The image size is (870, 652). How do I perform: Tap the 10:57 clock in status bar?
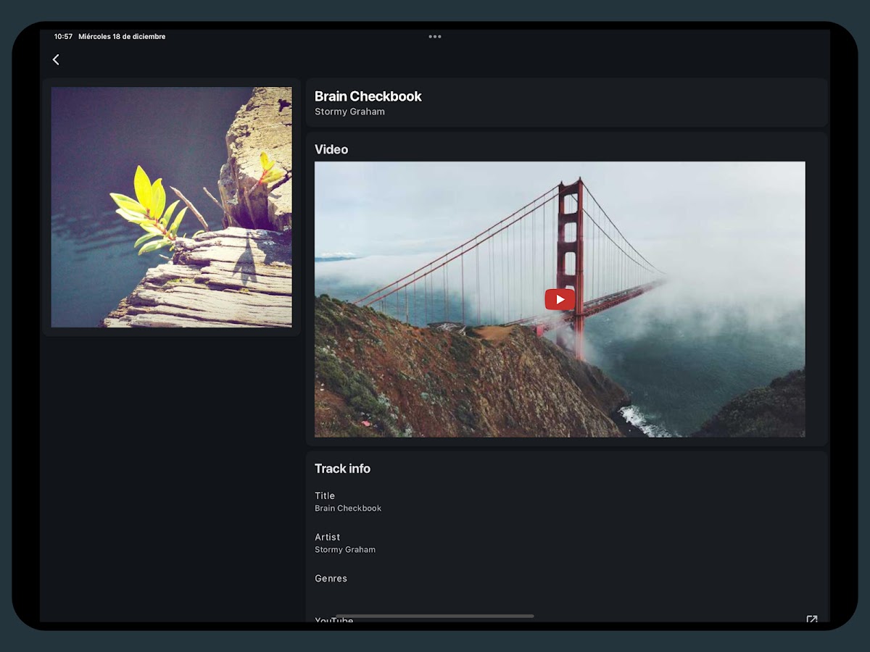point(63,36)
